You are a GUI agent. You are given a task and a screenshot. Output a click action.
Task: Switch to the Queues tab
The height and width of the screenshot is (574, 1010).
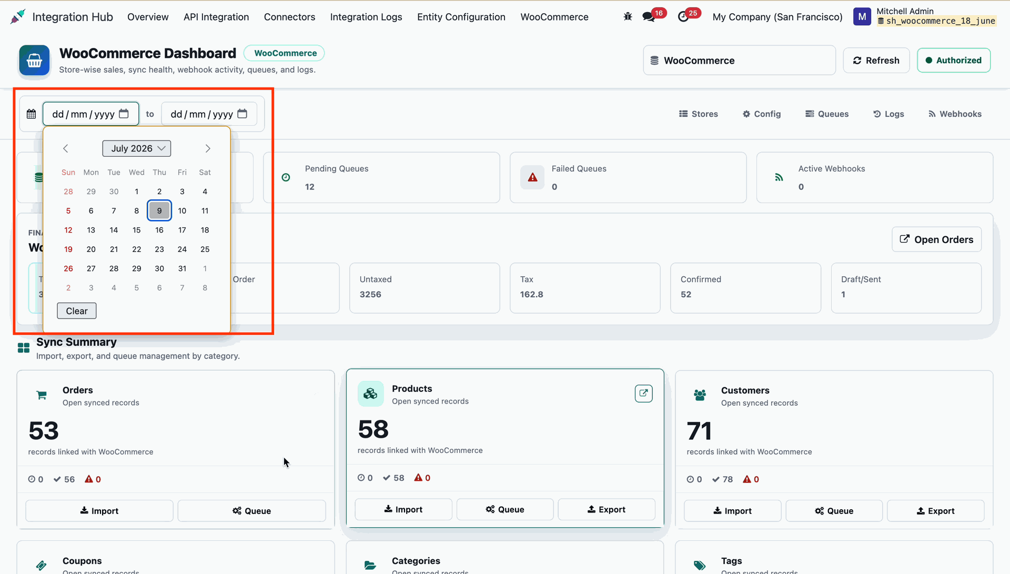tap(827, 114)
